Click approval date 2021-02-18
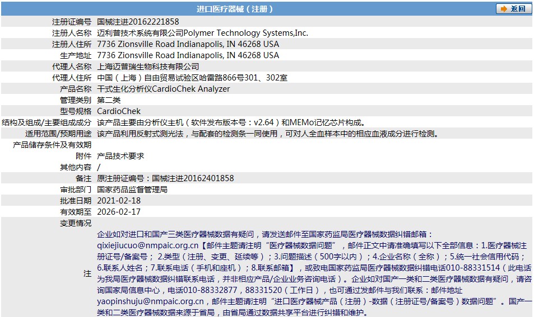The image size is (534, 317). coord(119,201)
